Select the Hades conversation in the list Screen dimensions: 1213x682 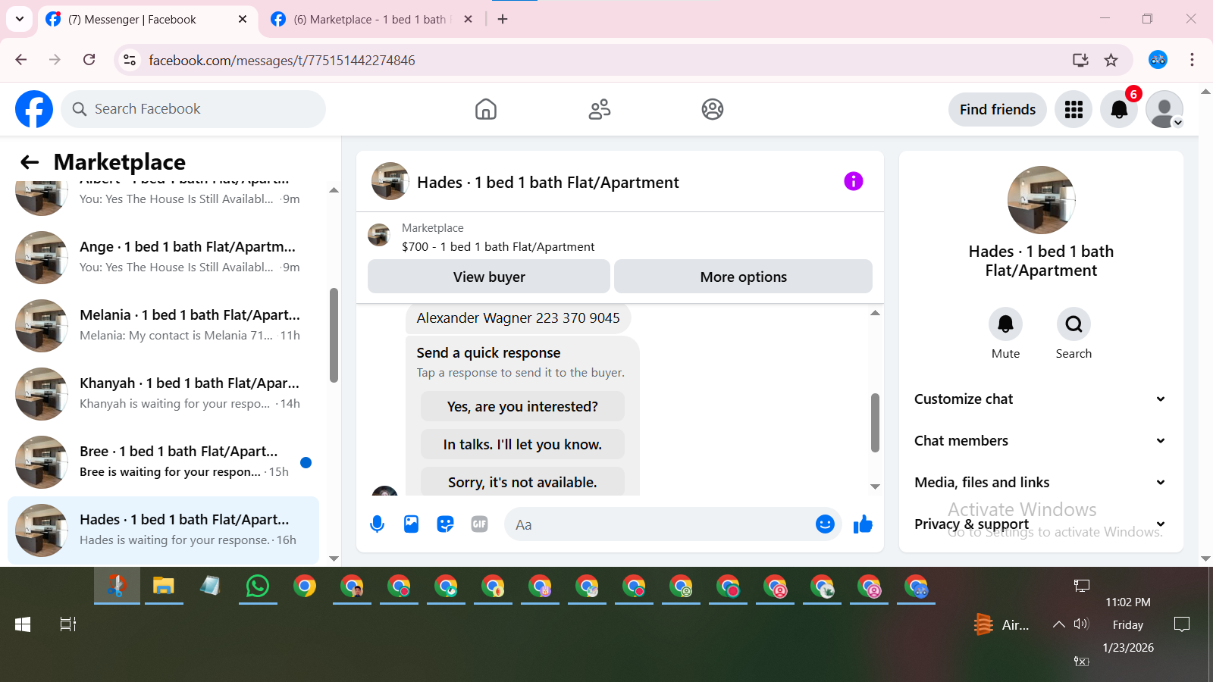(x=163, y=530)
